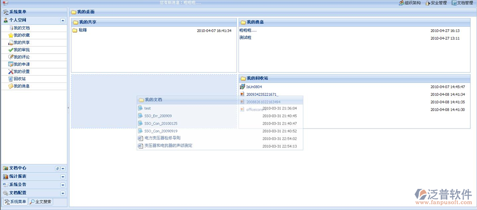477x210 pixels.
Task: Open 200934235221671_ in recycle bin
Action: coord(262,94)
